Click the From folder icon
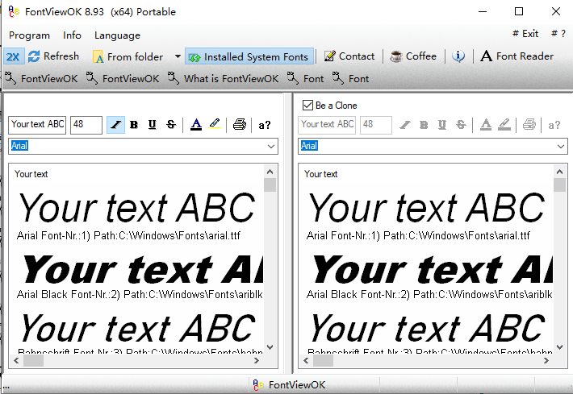This screenshot has width=573, height=394. (x=98, y=56)
